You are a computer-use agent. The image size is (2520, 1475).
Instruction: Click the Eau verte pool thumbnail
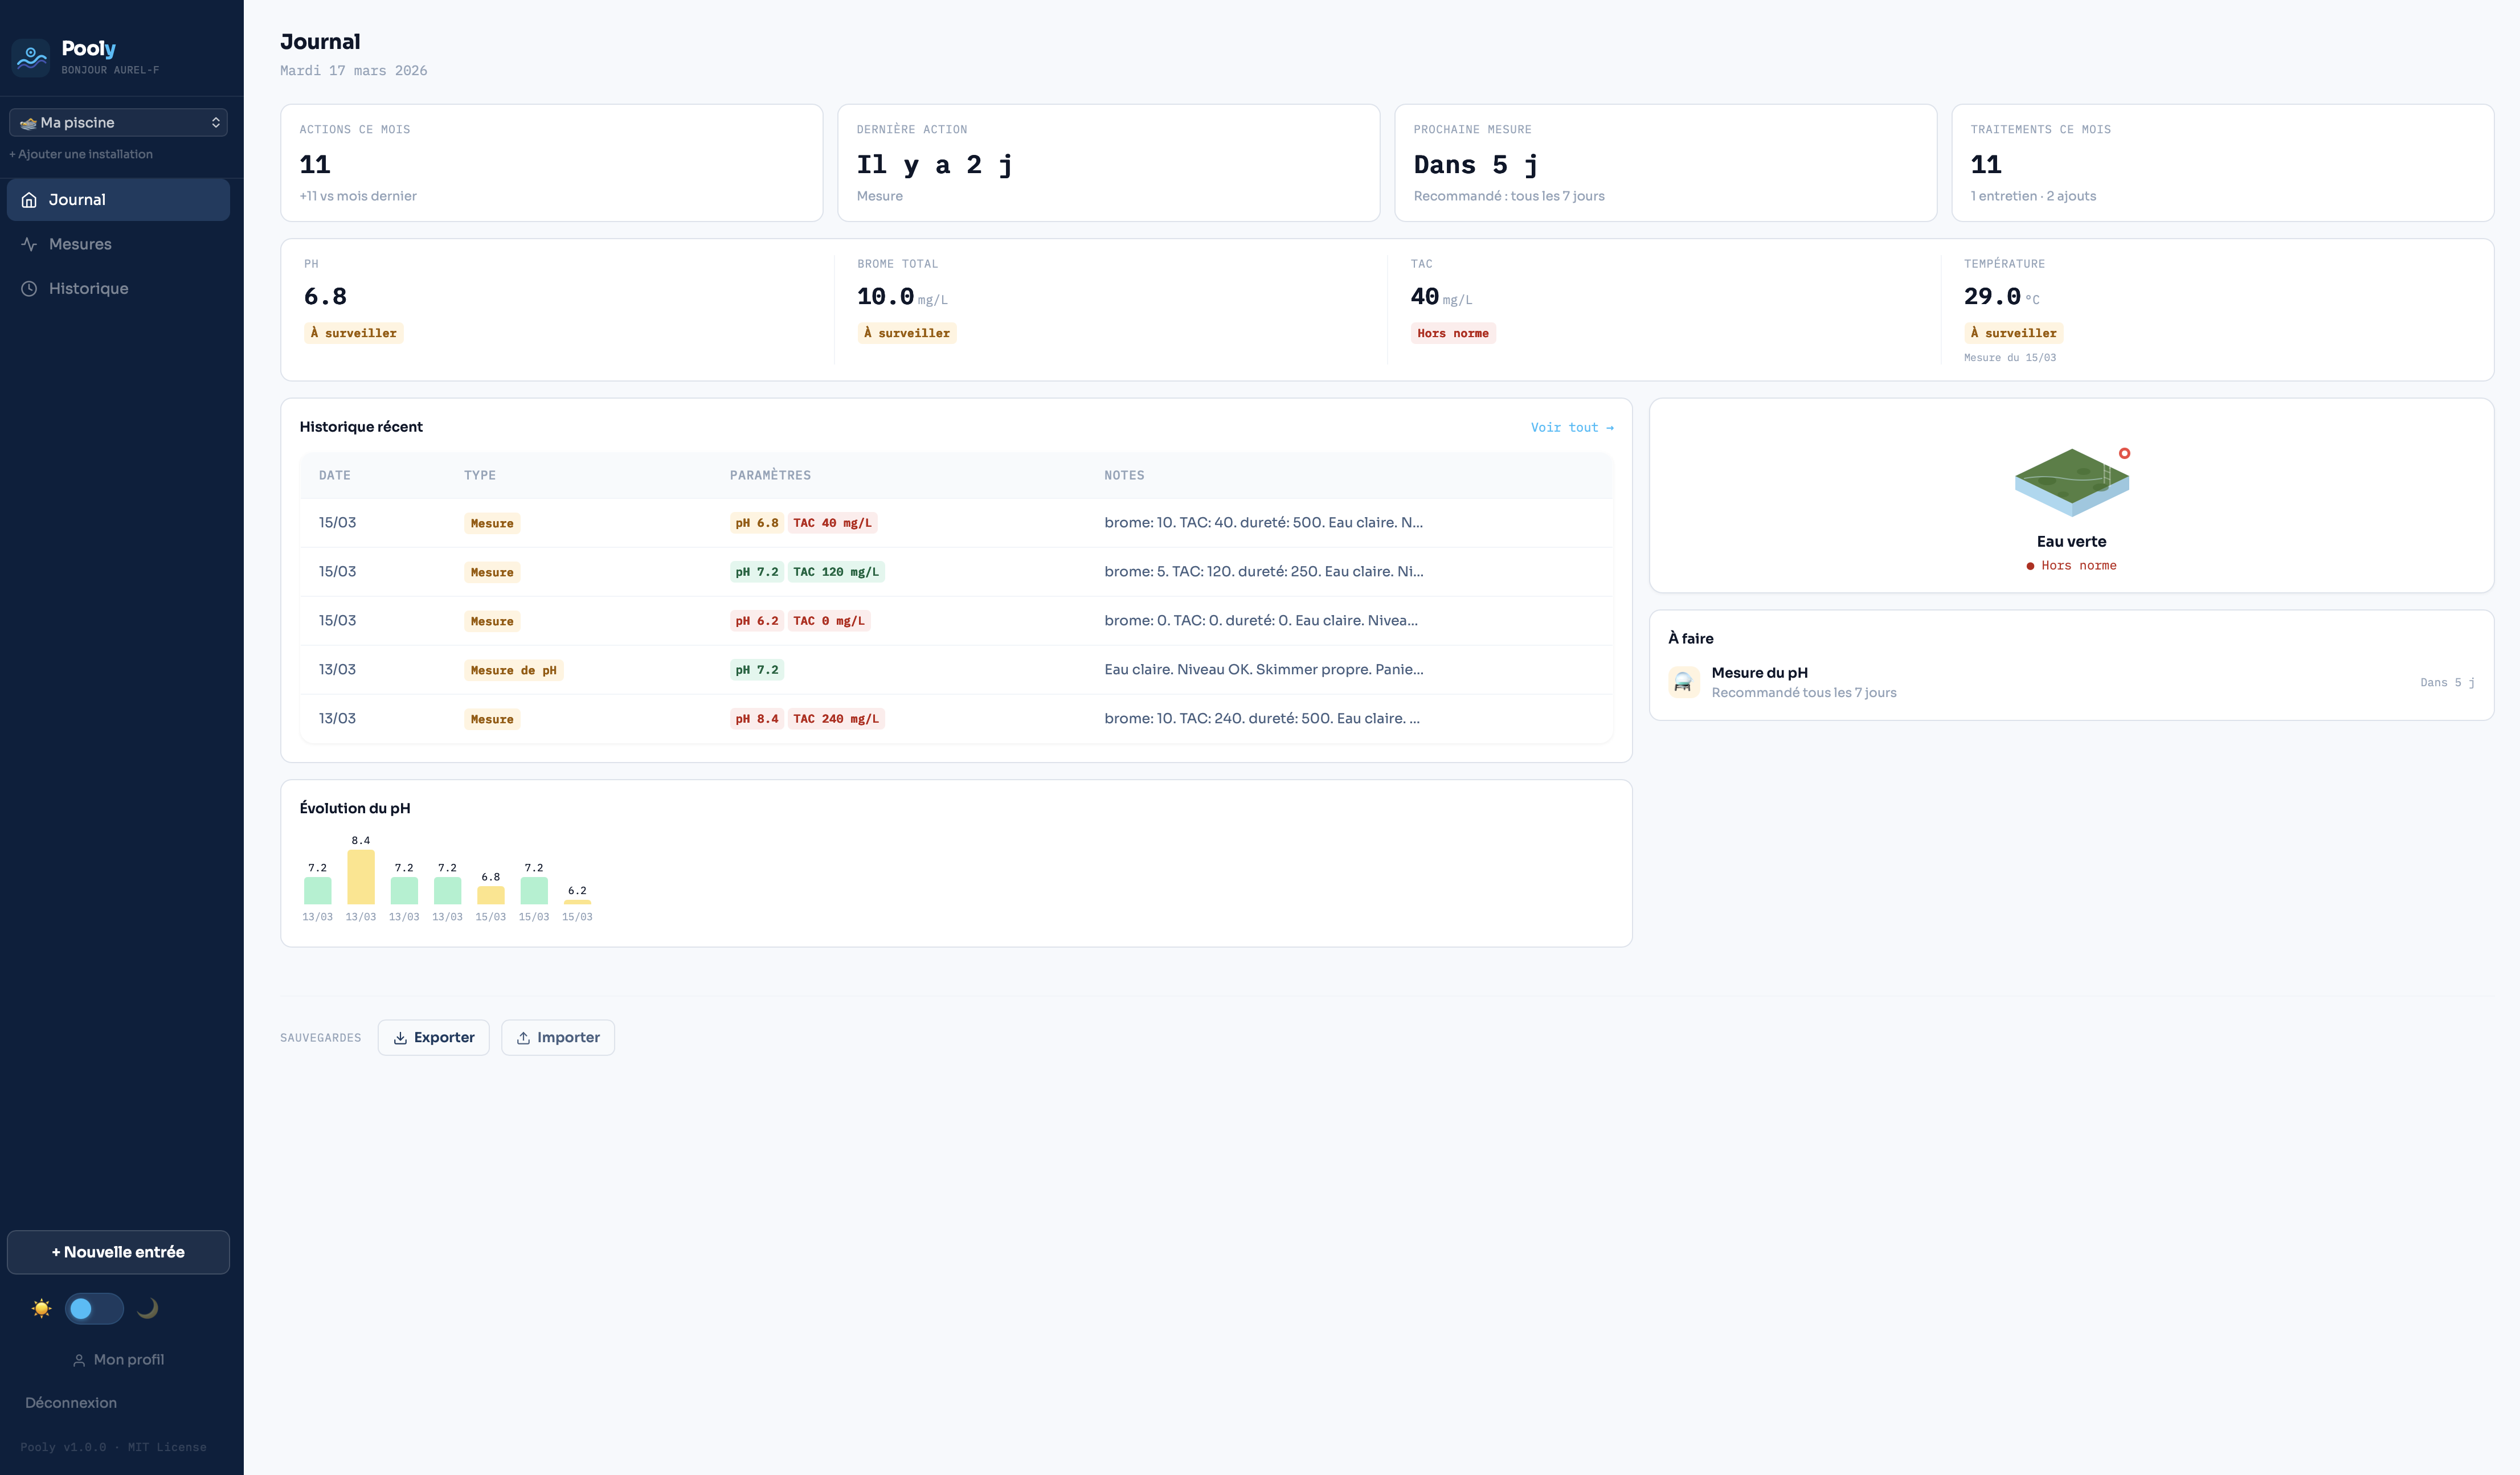click(2070, 483)
